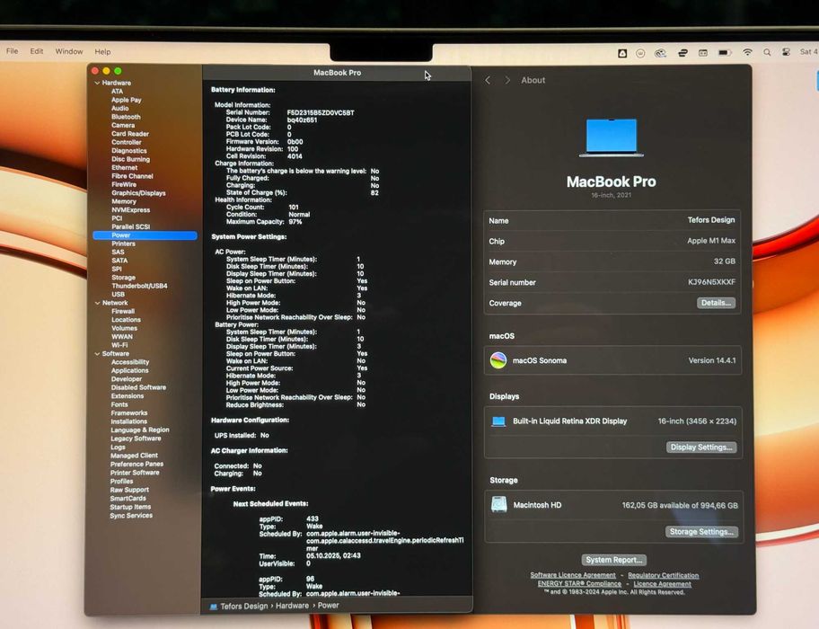Open the Window menu
Screen dimensions: 819x629
(69, 51)
